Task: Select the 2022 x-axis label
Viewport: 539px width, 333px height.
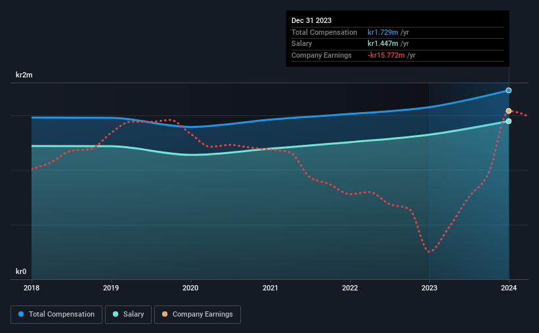Action: [350, 288]
